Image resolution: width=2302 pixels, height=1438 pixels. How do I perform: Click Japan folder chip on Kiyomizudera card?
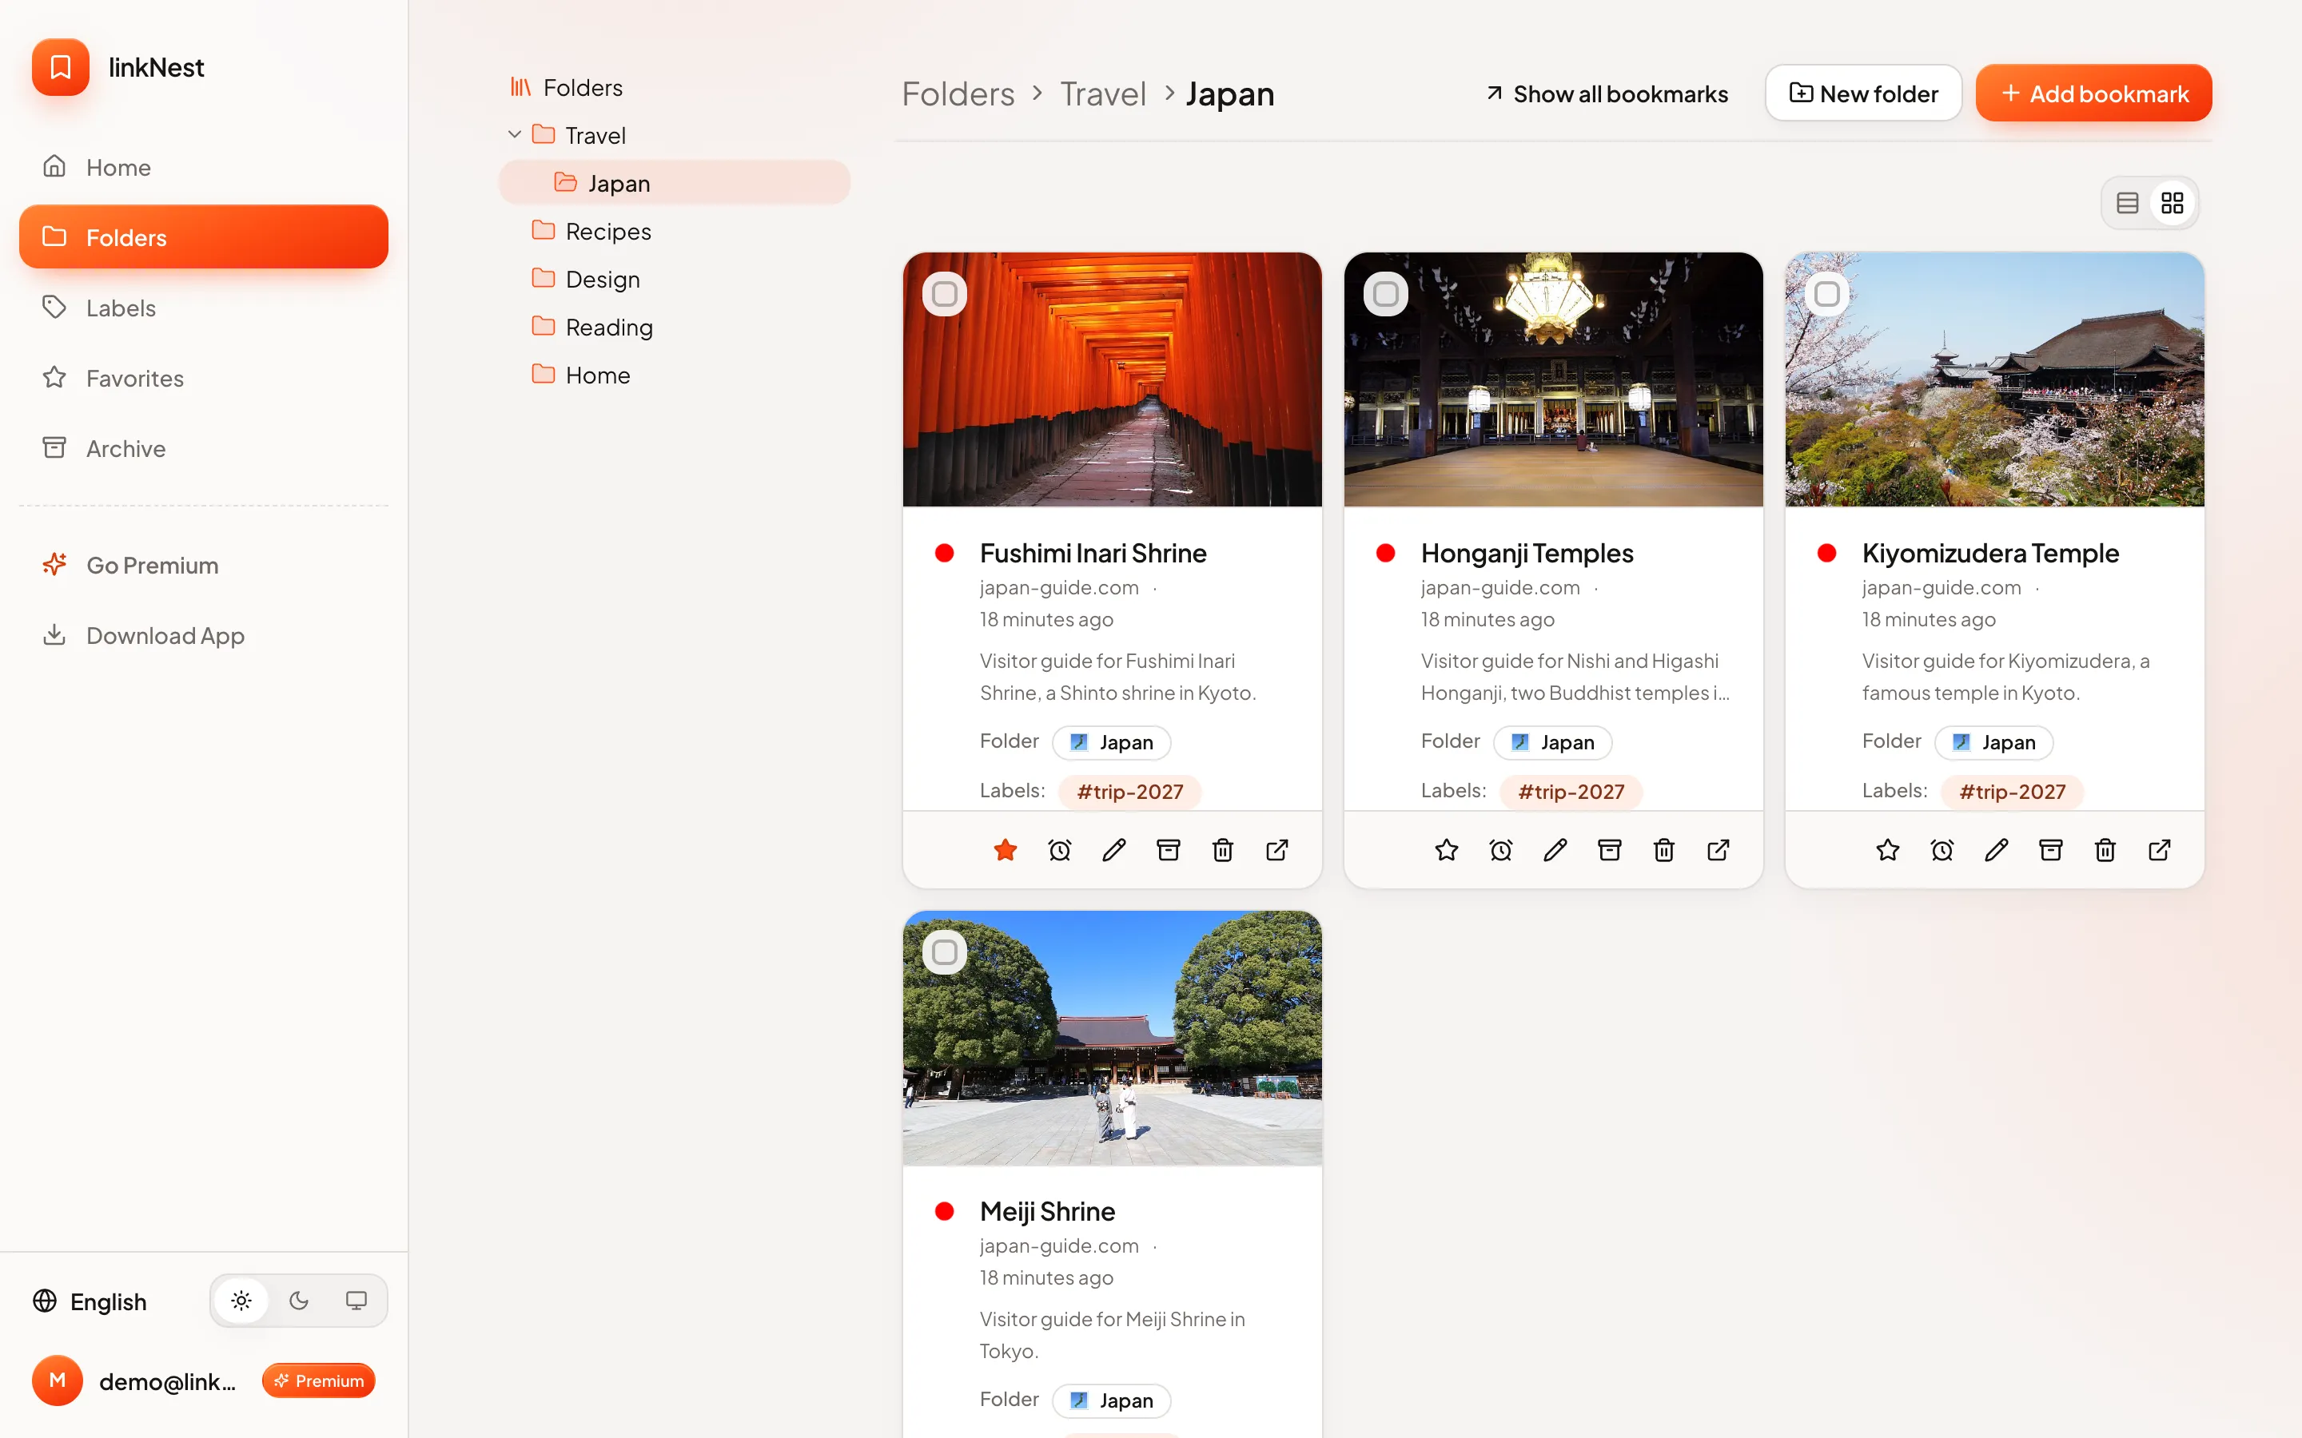pos(1993,742)
